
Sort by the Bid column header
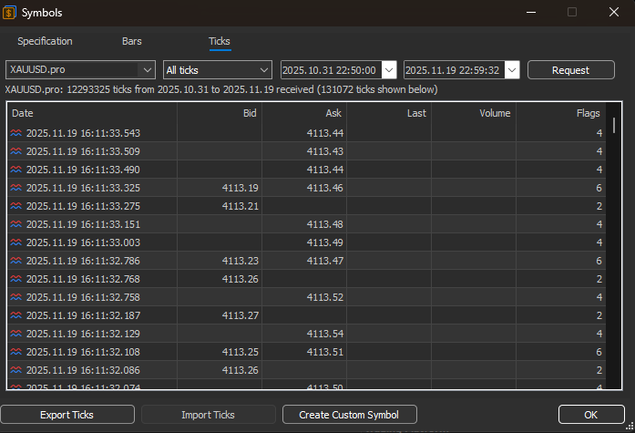(x=219, y=113)
